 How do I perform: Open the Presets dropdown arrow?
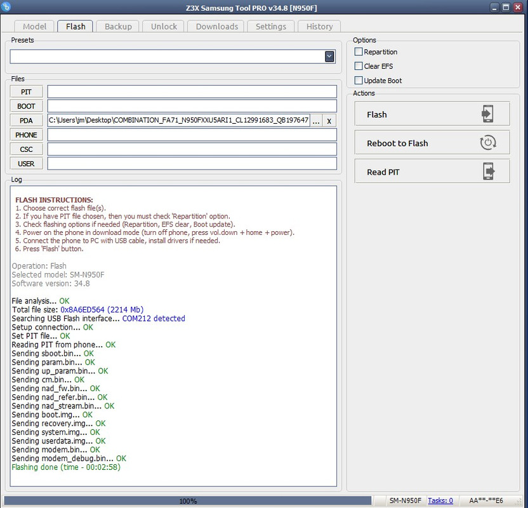[x=329, y=57]
